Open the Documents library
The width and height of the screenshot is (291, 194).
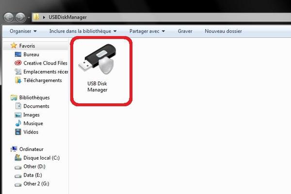[x=36, y=106]
